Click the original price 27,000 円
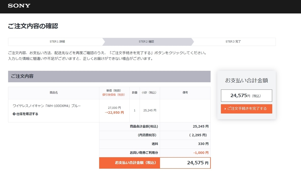Image resolution: width=301 pixels, height=176 pixels. [114, 108]
